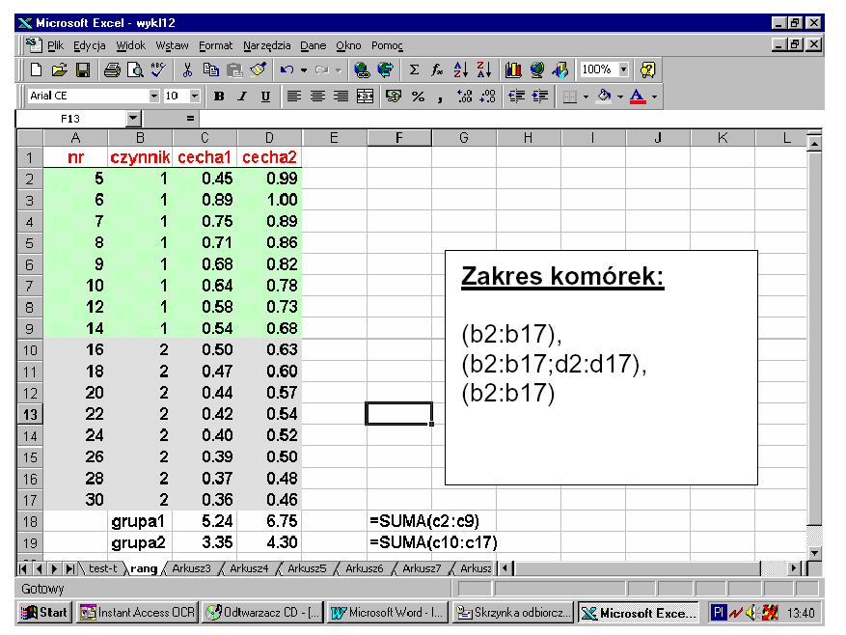Switch to Microsoft Word in taskbar
Screen dimensions: 846x635
[x=388, y=612]
